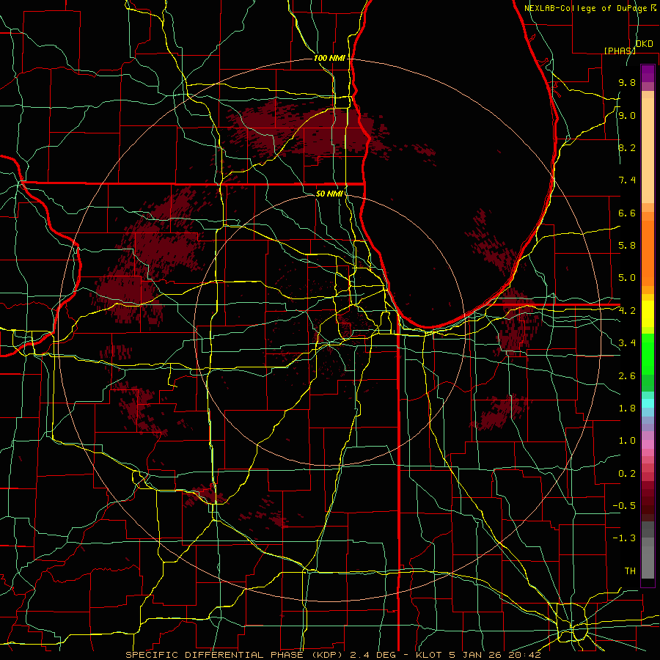The width and height of the screenshot is (660, 660).
Task: Click the orange colorbar segment
Action: pos(648,253)
